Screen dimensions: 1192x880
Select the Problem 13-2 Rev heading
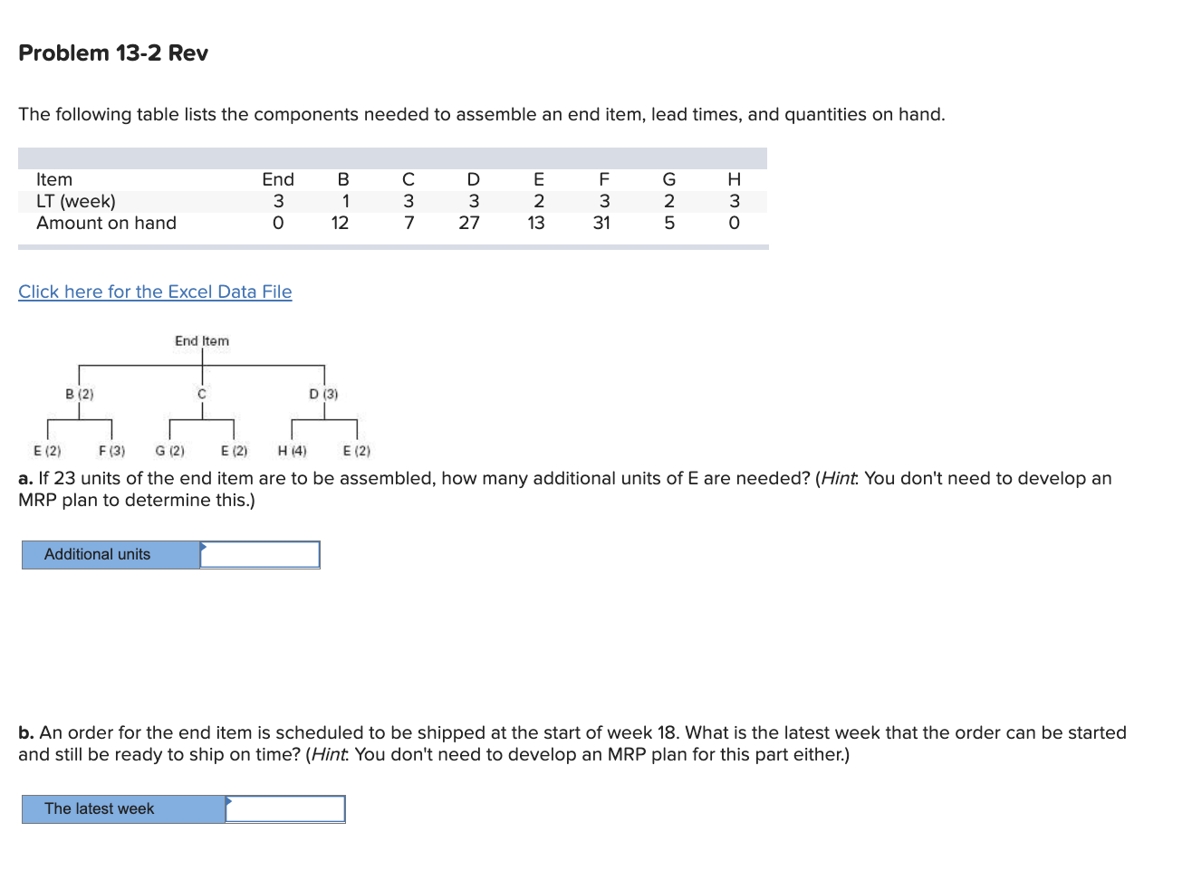(112, 53)
